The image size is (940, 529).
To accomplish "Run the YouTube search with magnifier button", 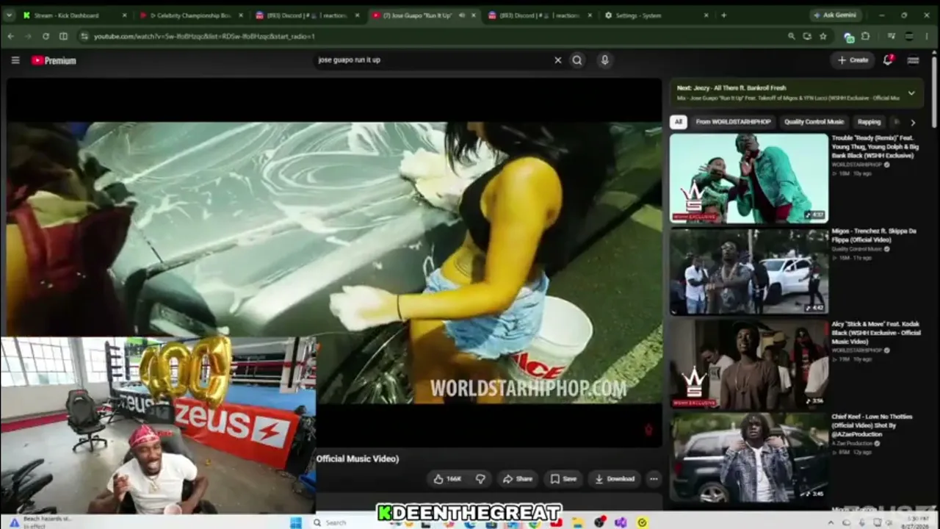I will 577,60.
